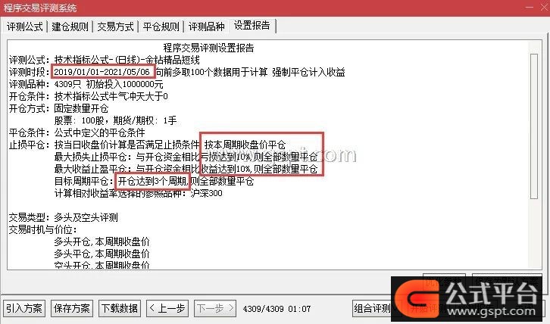Image resolution: width=550 pixels, height=324 pixels.
Task: Click the right chevron on 下一步
Action: pyautogui.click(x=230, y=308)
